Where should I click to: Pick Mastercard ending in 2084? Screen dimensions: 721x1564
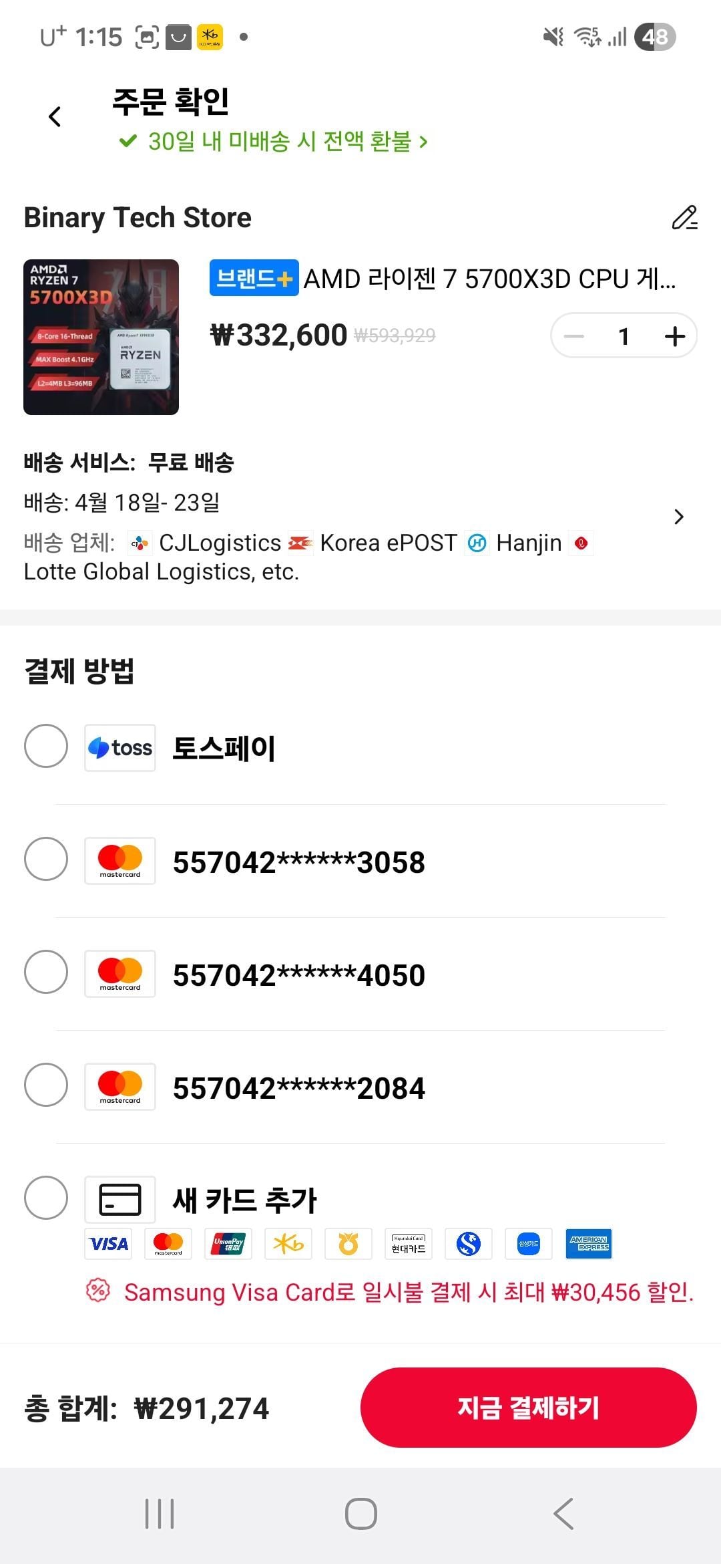[46, 1085]
